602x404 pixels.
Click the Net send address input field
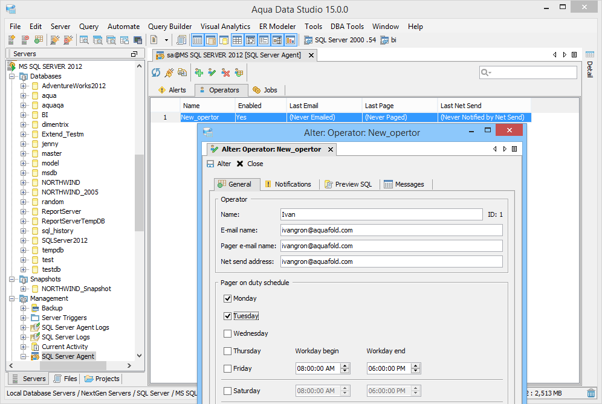point(392,261)
